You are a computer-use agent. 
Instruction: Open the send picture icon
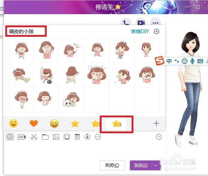tap(56, 137)
